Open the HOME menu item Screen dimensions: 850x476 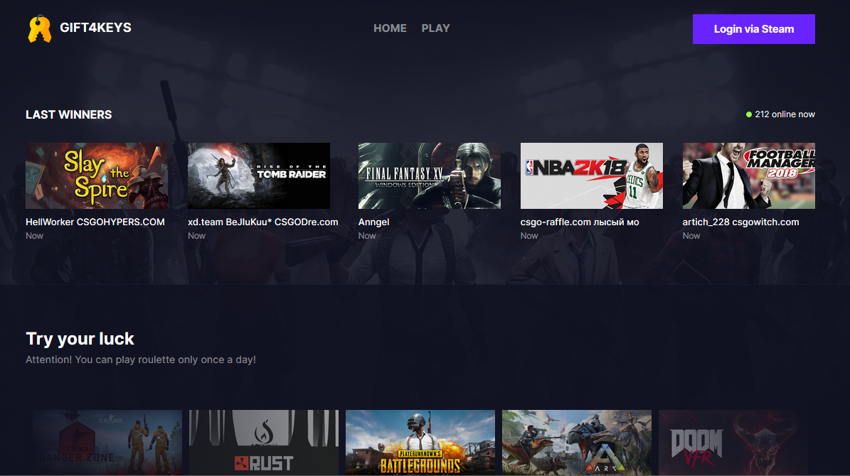coord(390,28)
